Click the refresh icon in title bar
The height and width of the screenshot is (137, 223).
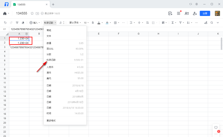tap(191, 4)
